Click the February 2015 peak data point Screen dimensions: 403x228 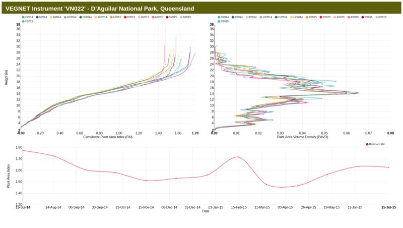[238, 157]
